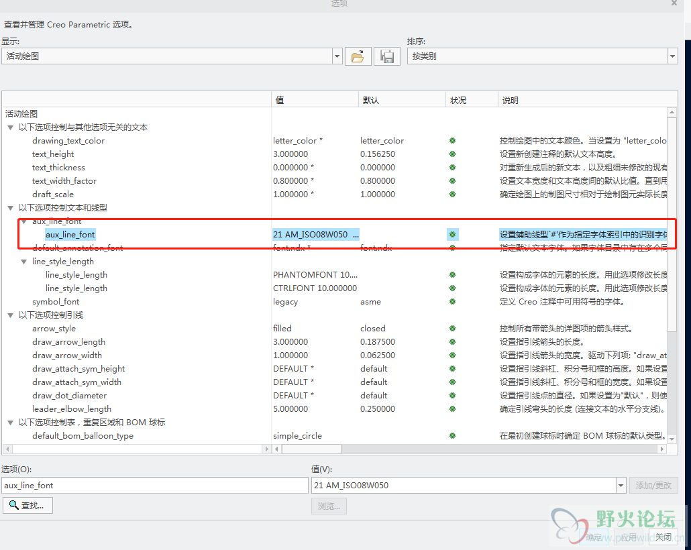Open the 值(V) value dropdown arrow
The height and width of the screenshot is (550, 691).
click(621, 485)
